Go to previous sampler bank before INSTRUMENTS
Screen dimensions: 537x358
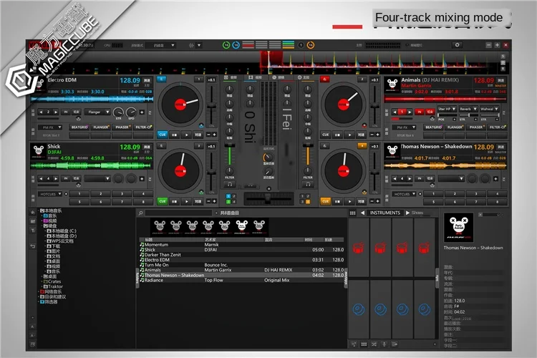pyautogui.click(x=362, y=213)
